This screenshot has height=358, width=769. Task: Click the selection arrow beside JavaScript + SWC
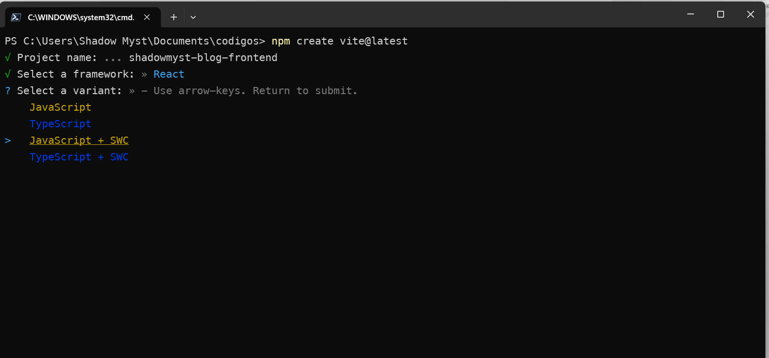pos(8,140)
